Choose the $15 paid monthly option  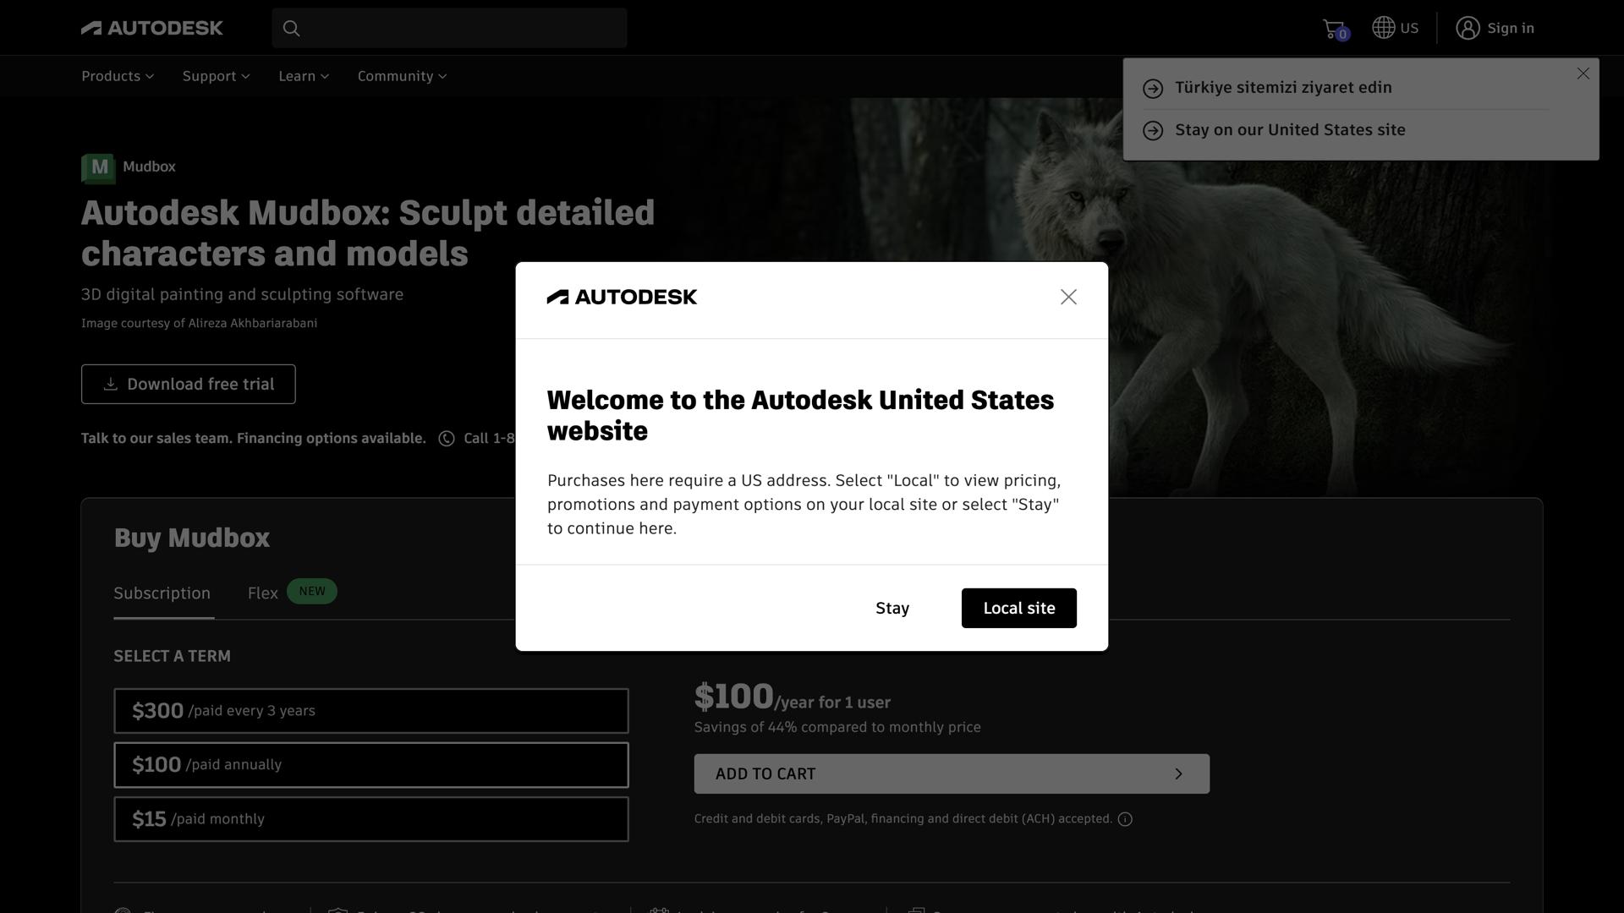tap(371, 819)
